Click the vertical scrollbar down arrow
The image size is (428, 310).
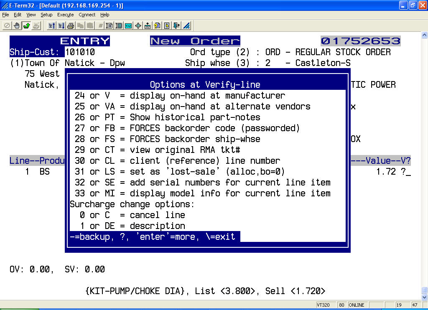coord(425,297)
